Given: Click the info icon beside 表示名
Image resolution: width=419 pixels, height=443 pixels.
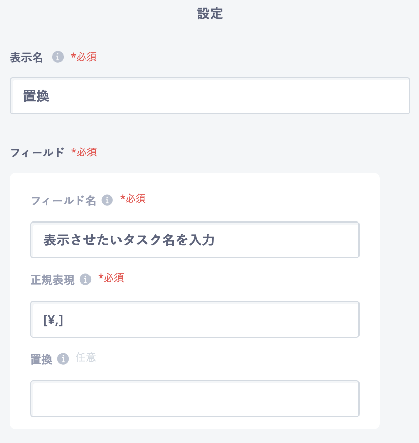Looking at the screenshot, I should 58,57.
